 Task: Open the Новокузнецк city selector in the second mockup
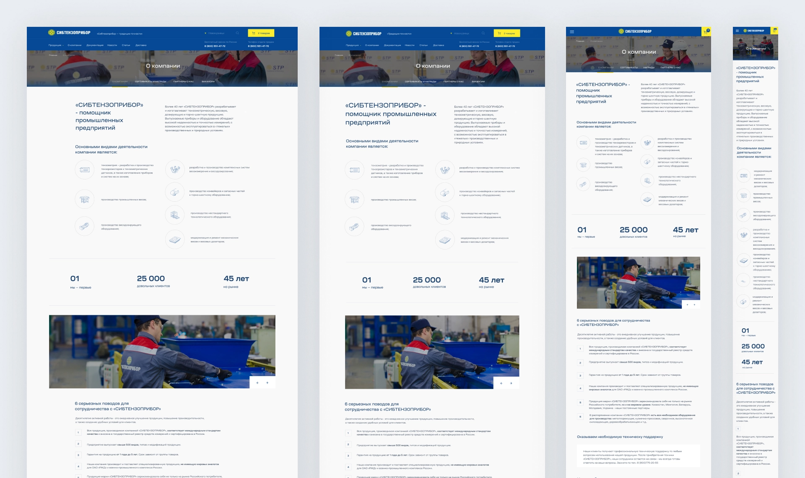[460, 33]
